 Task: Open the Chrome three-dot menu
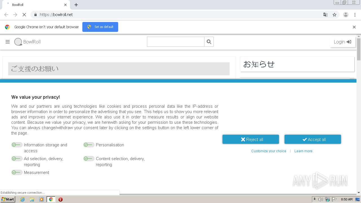tap(355, 15)
